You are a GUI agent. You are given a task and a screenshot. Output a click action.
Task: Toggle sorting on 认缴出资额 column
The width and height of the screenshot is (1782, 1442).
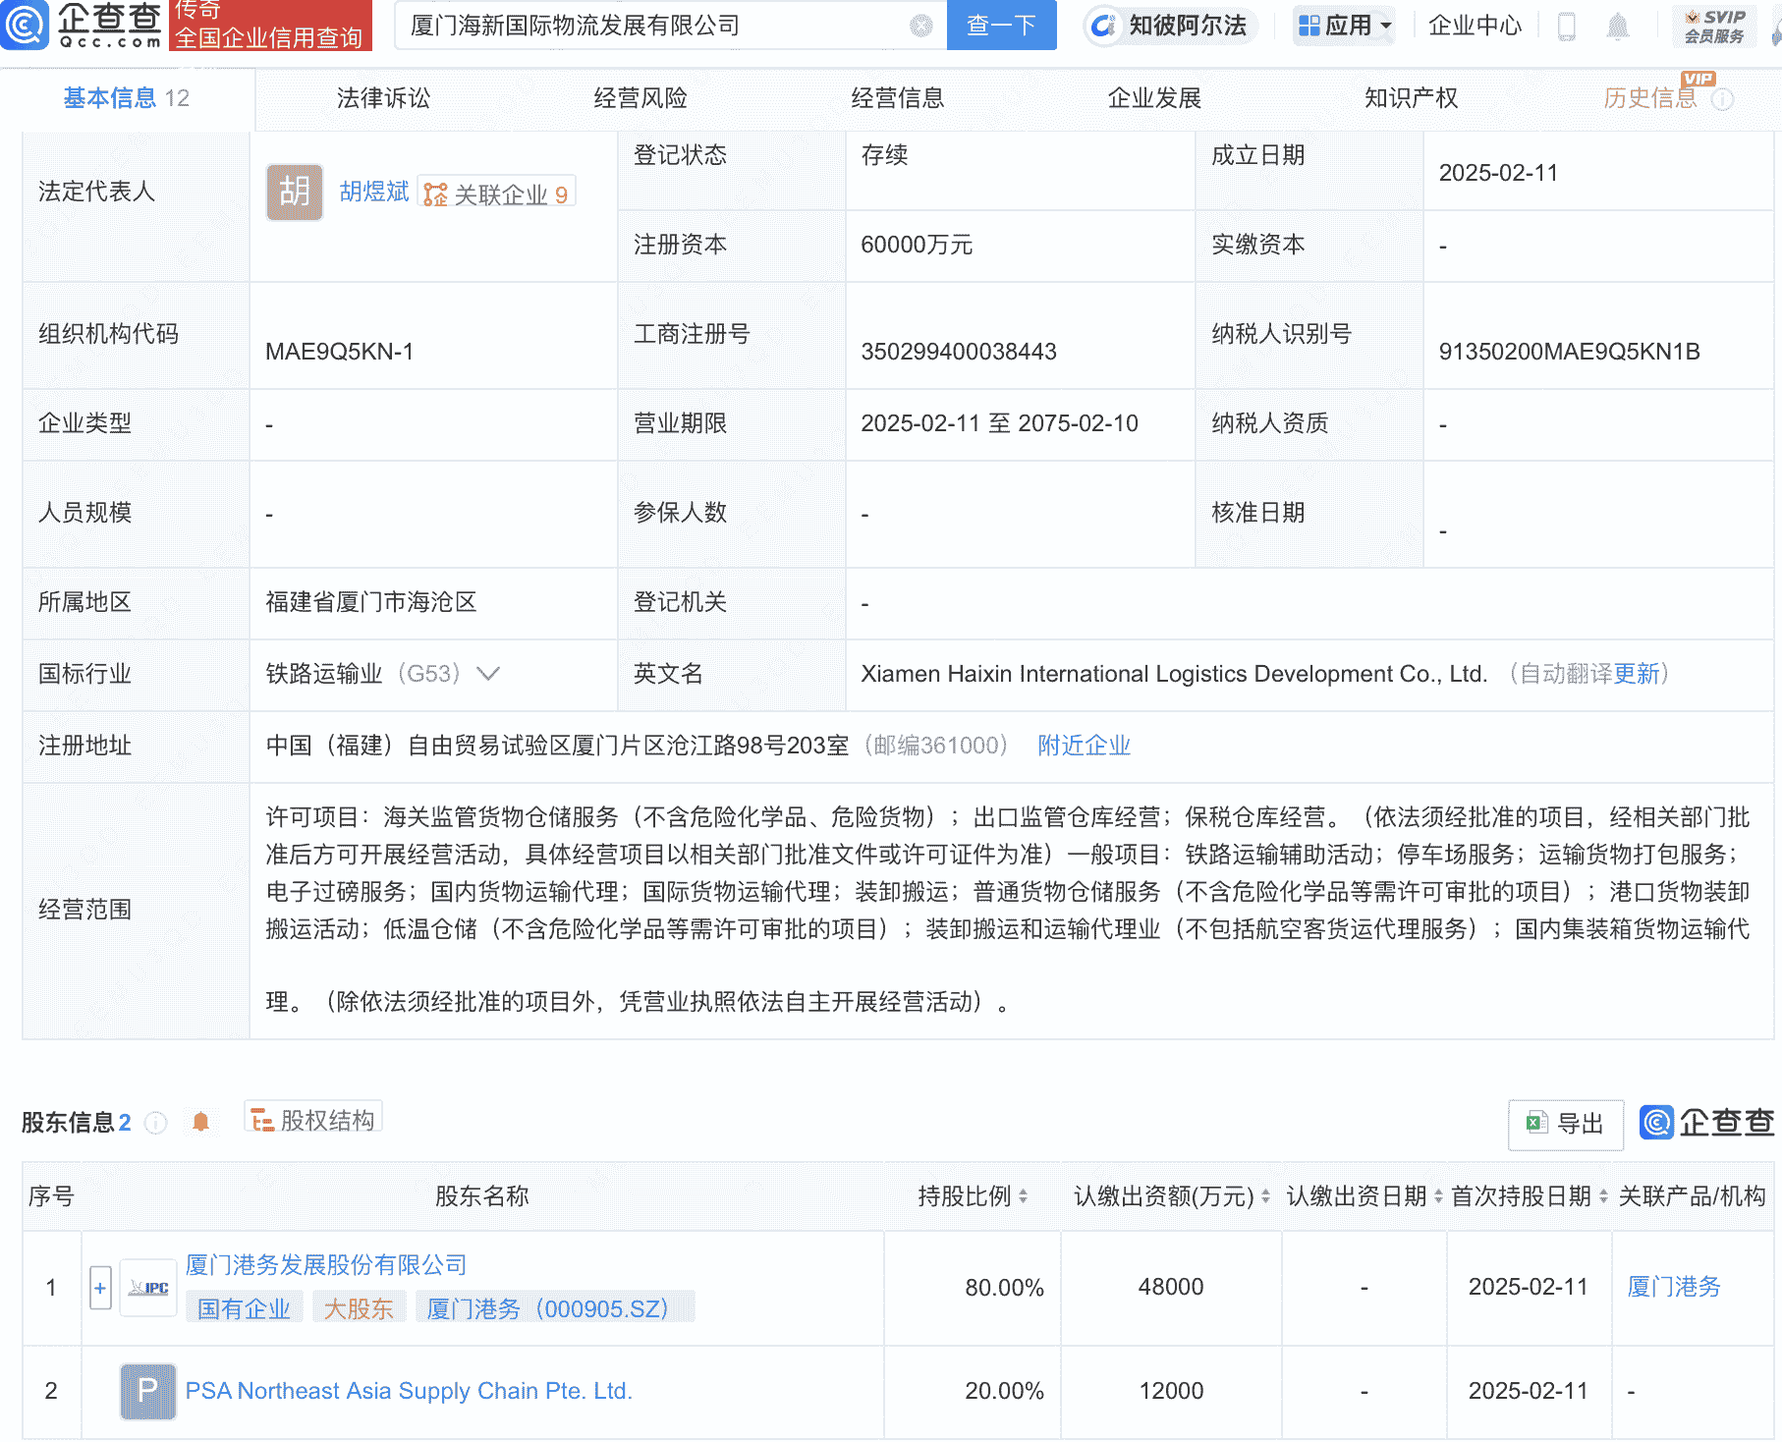click(x=1264, y=1196)
